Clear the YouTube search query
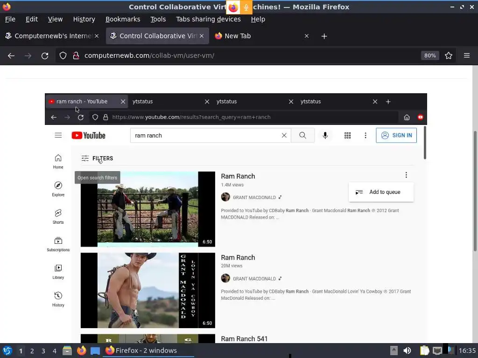This screenshot has width=478, height=358. [284, 136]
